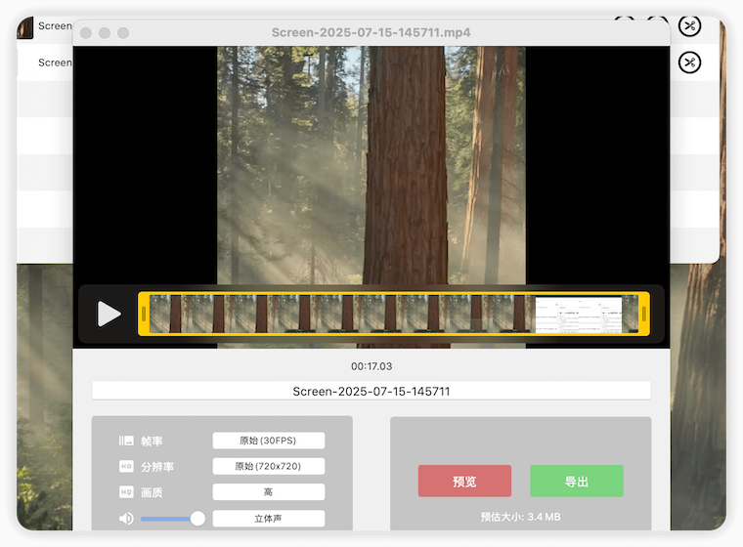Select the Screen file row in the background list

click(x=54, y=63)
